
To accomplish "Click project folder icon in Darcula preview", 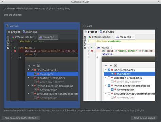I will click(x=9, y=32).
